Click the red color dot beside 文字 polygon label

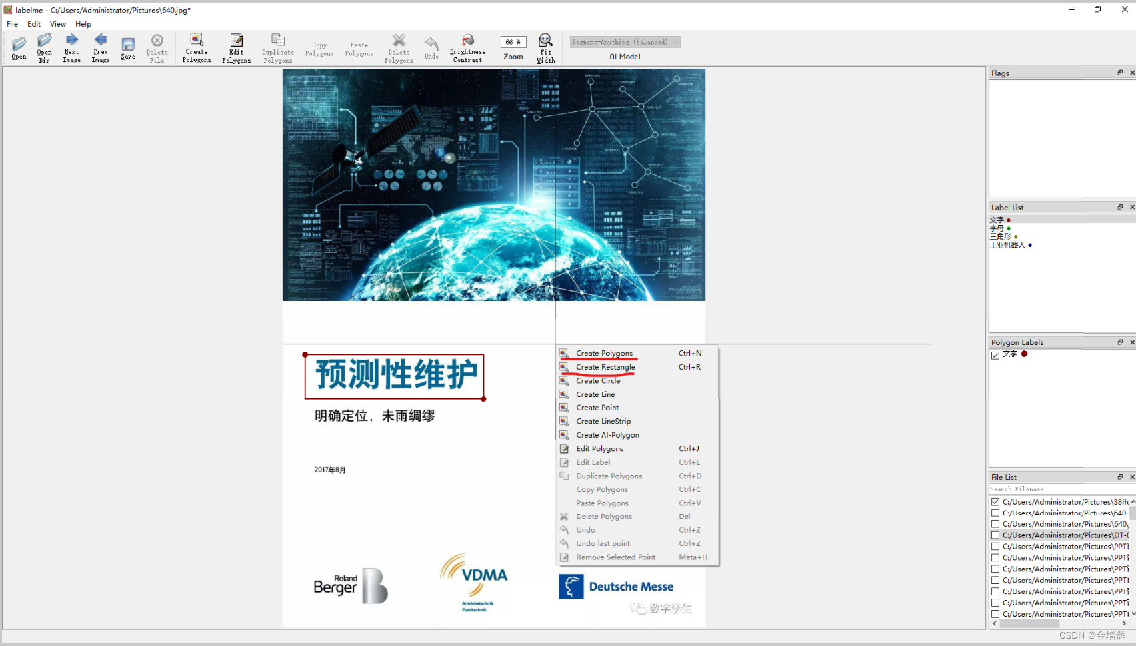tap(1025, 354)
